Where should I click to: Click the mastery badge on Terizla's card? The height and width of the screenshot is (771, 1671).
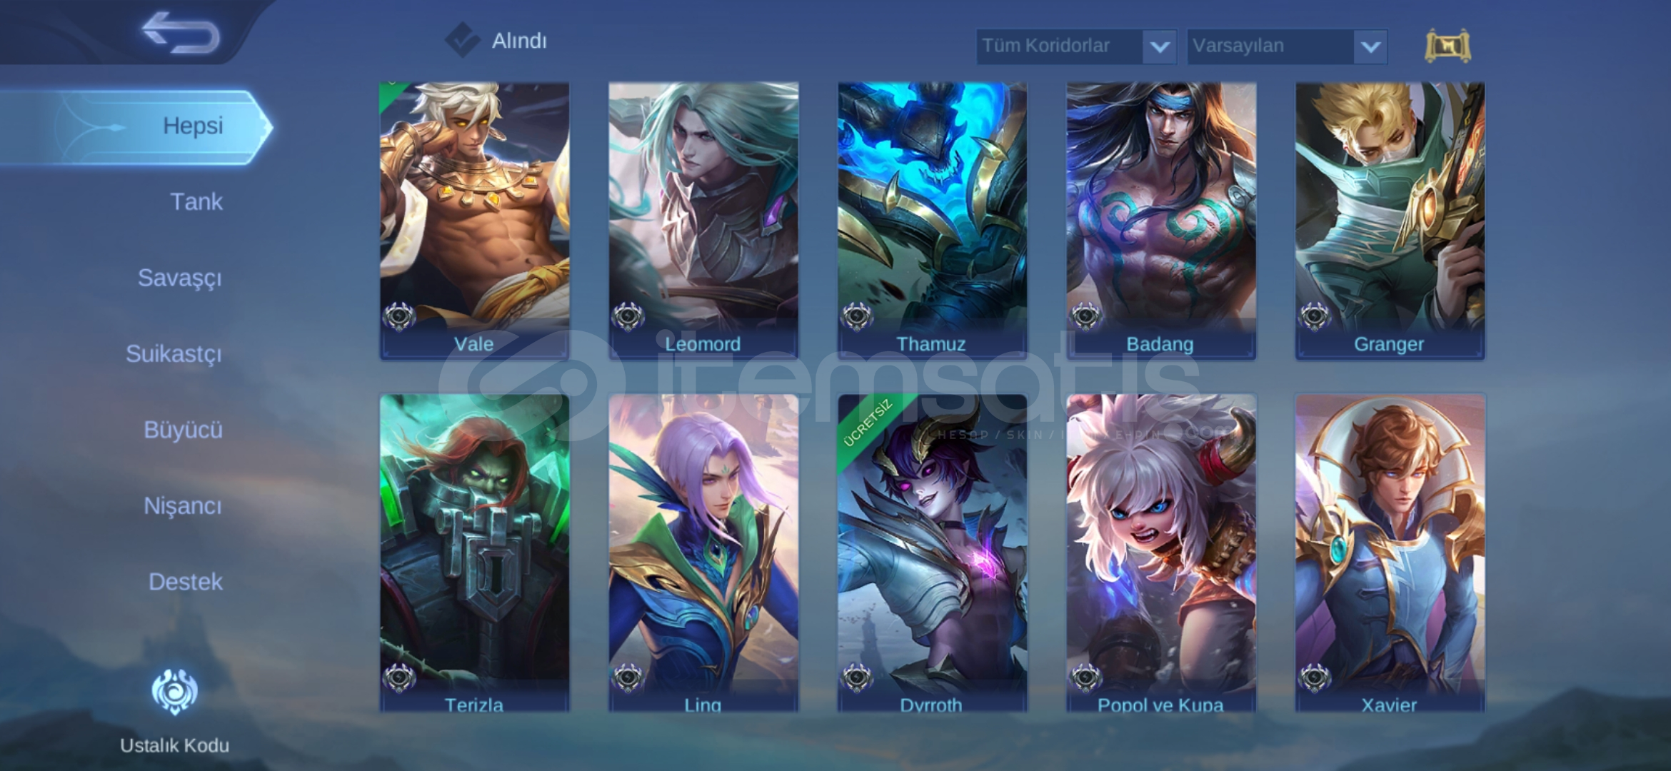[399, 677]
